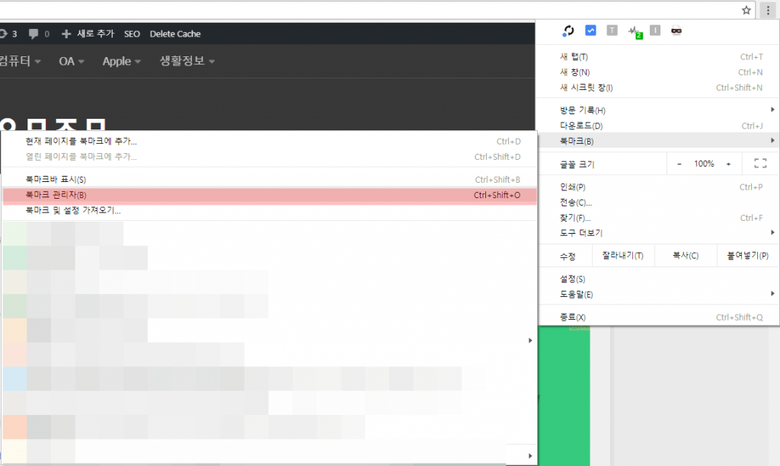Open the blue checkmark extension
The image size is (780, 466).
pos(591,30)
